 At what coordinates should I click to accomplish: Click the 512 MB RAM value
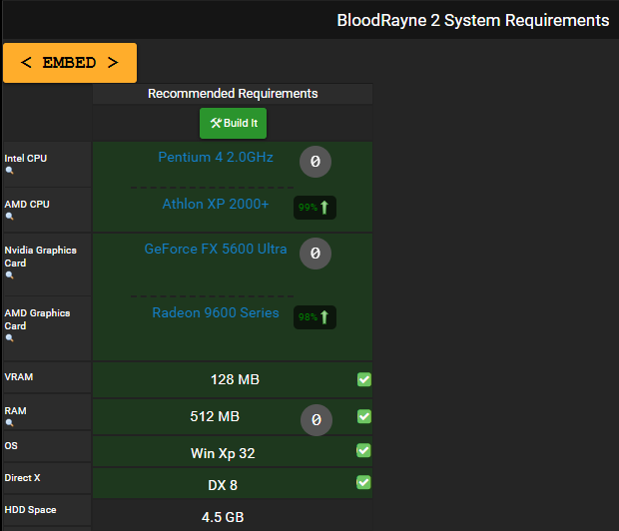215,416
